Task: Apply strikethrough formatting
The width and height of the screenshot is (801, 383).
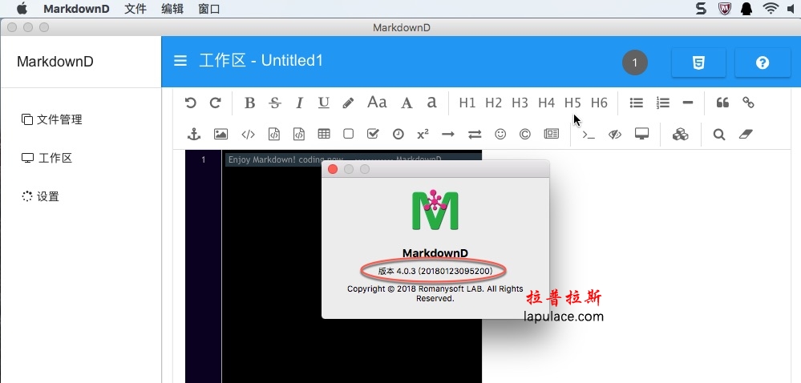Action: (275, 103)
